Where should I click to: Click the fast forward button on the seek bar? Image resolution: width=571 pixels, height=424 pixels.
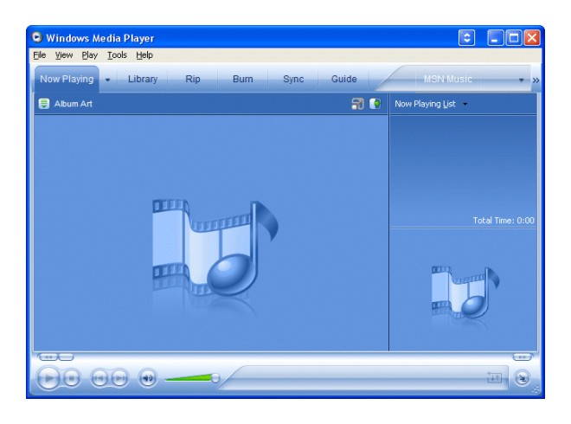click(x=523, y=357)
